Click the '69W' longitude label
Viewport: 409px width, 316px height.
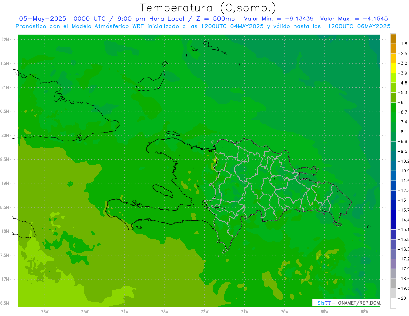click(324, 311)
